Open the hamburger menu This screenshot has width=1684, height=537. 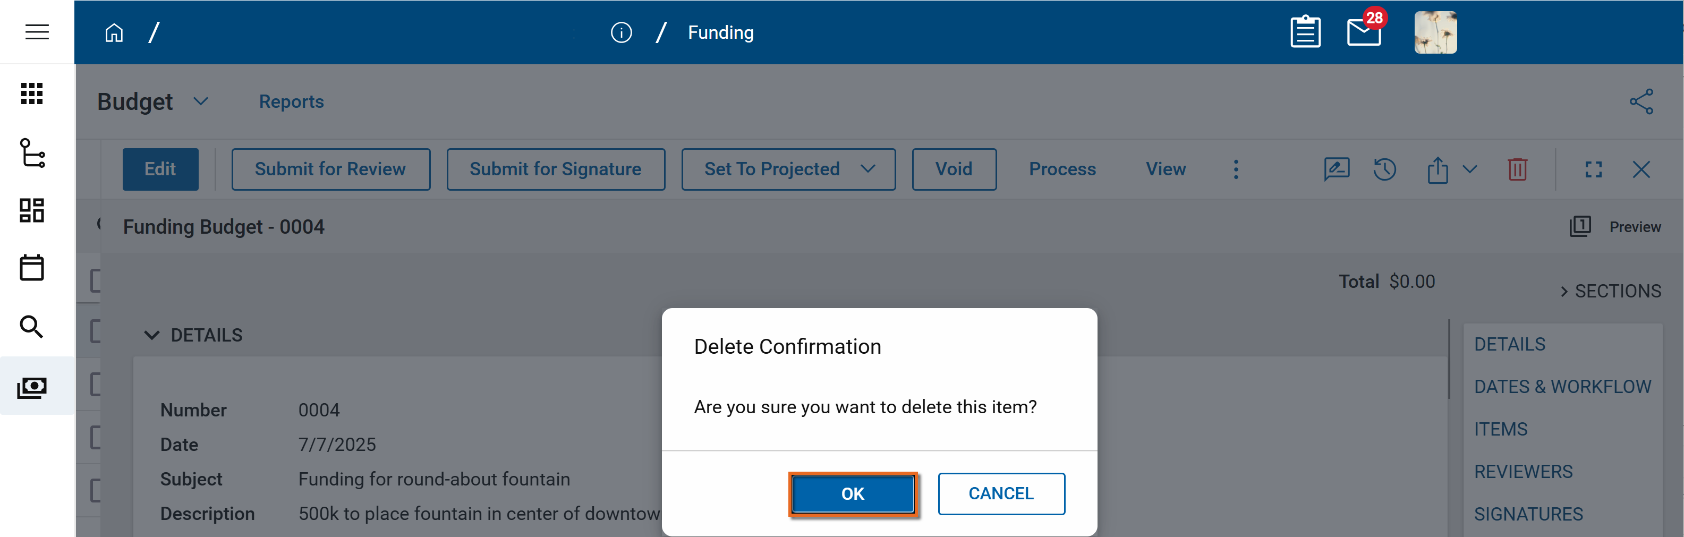click(37, 32)
